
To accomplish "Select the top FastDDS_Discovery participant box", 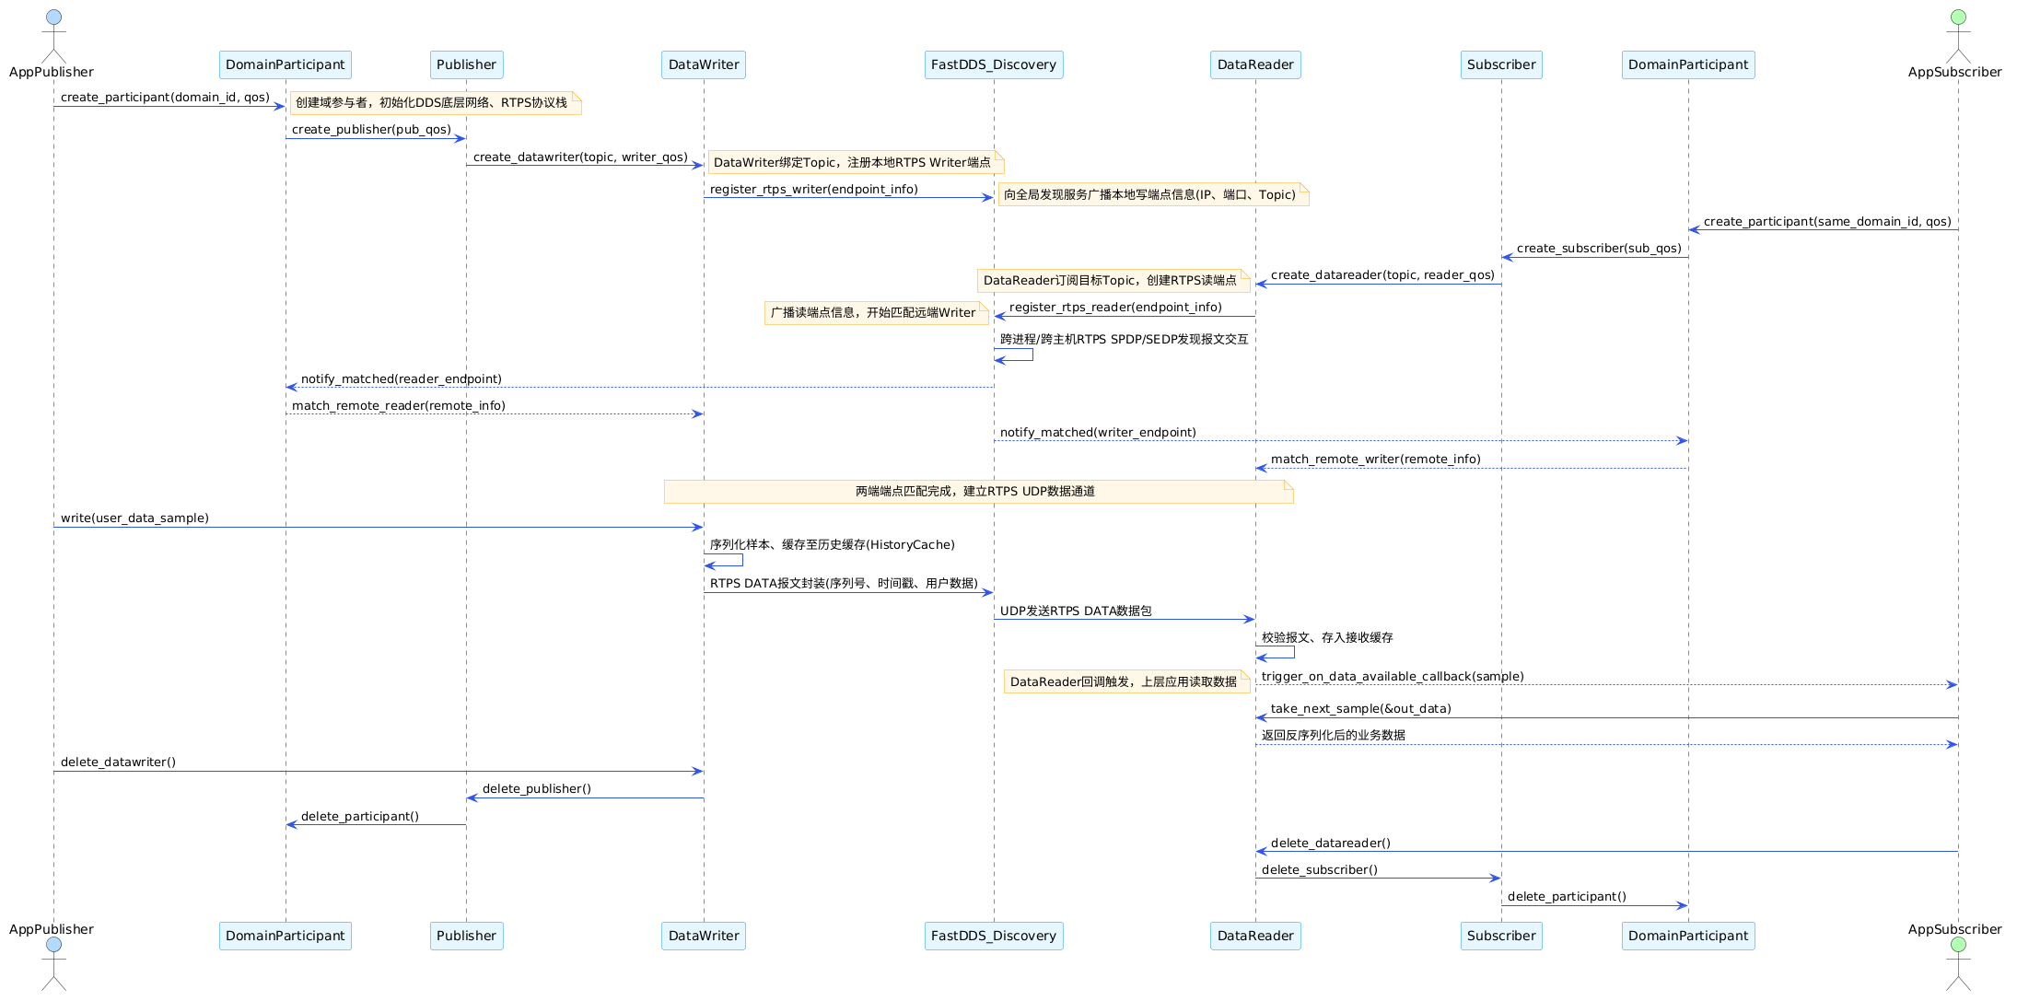I will (994, 64).
